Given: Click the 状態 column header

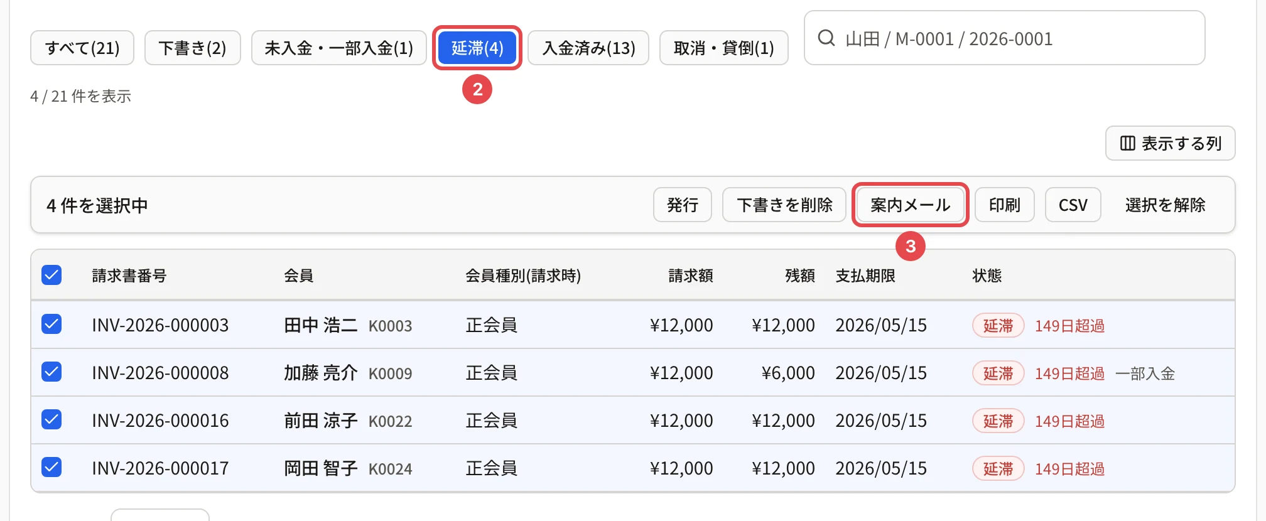Looking at the screenshot, I should (987, 276).
